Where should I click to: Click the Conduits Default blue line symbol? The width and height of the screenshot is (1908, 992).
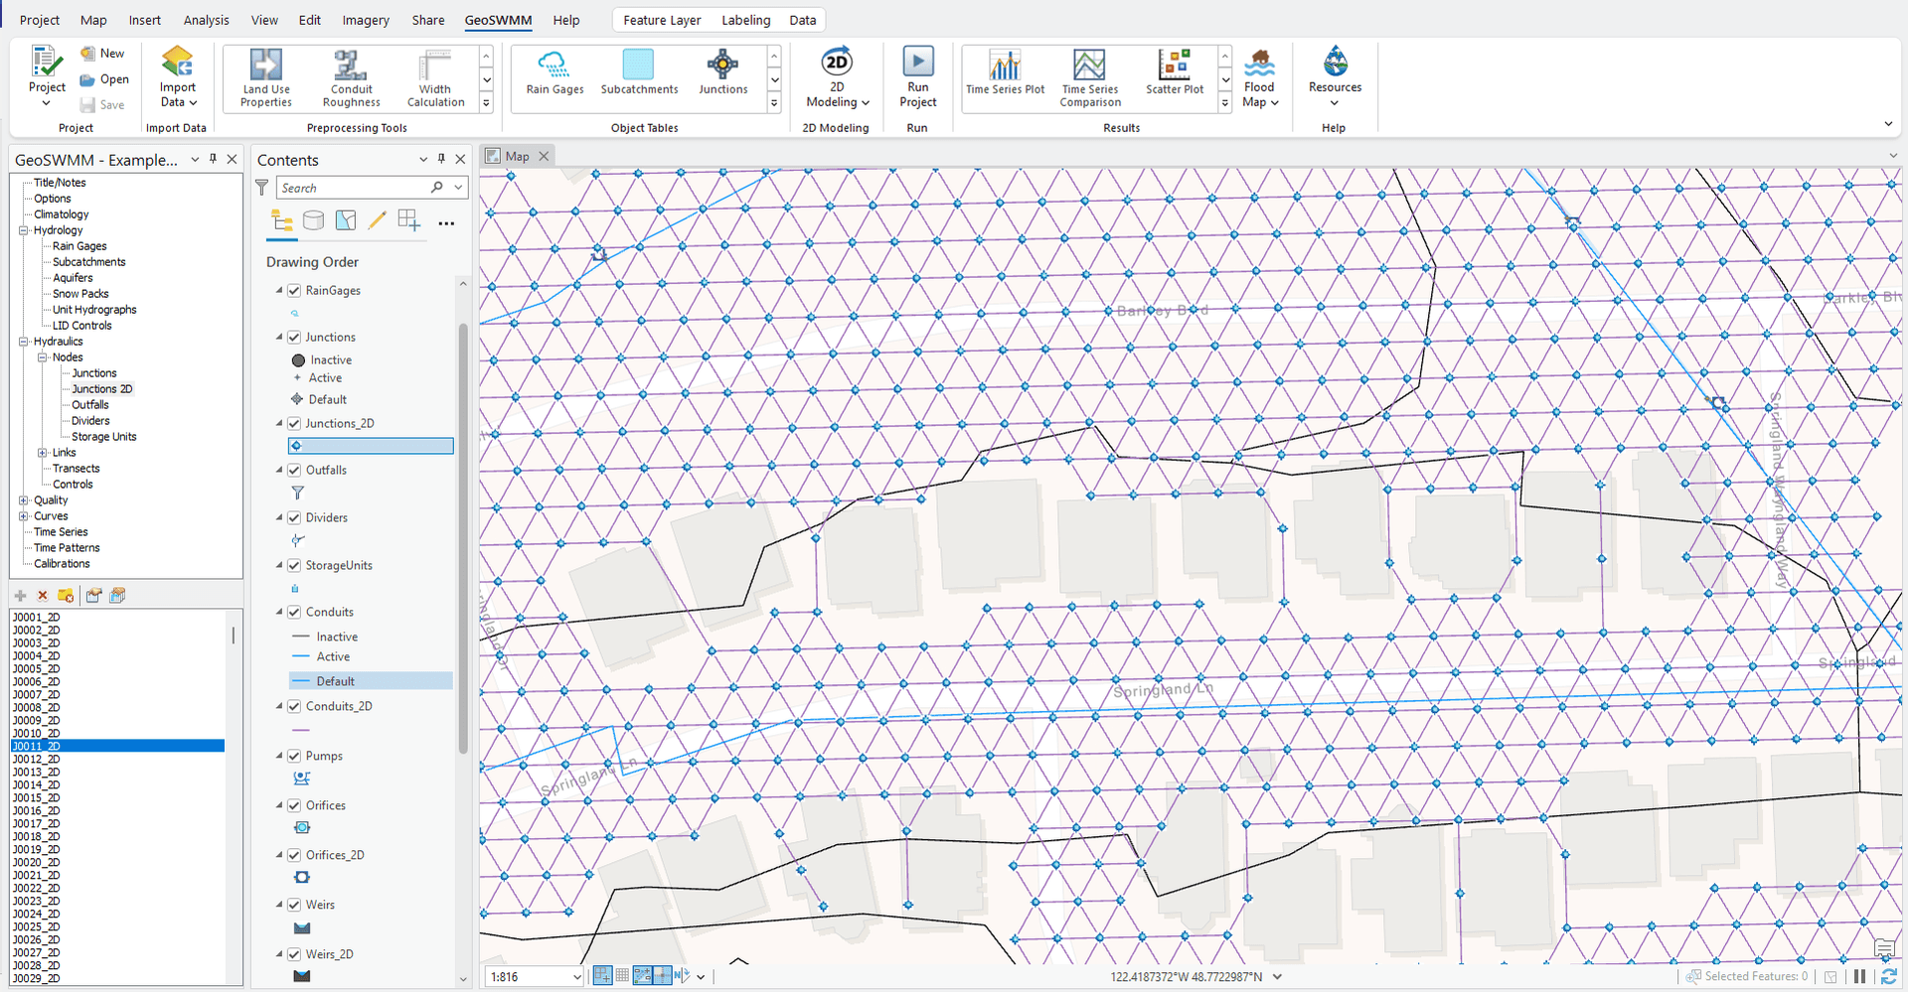pos(301,681)
